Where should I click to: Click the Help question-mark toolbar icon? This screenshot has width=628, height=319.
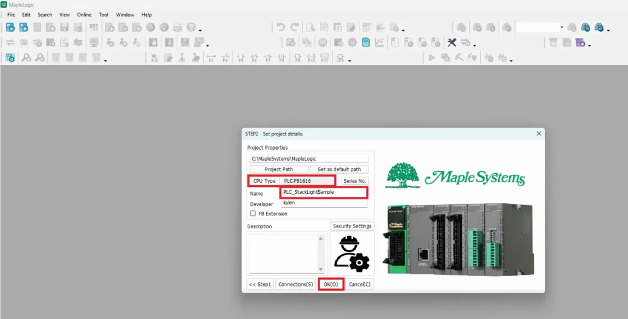(x=191, y=27)
